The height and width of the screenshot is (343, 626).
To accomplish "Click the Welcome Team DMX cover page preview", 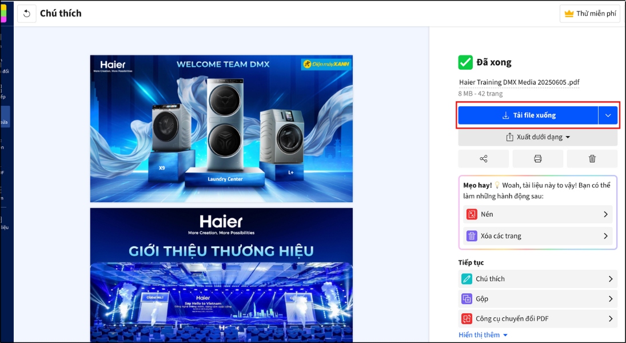I will [x=221, y=128].
